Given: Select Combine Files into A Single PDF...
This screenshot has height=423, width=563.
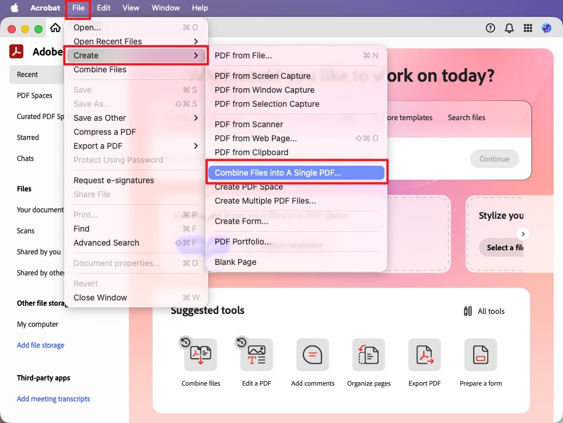Looking at the screenshot, I should (296, 173).
